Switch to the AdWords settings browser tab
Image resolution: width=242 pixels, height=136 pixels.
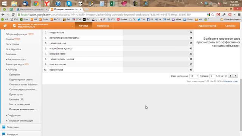pyautogui.click(x=32, y=9)
